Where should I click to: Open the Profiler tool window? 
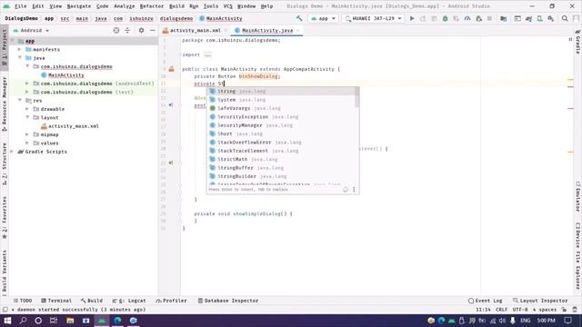(172, 301)
